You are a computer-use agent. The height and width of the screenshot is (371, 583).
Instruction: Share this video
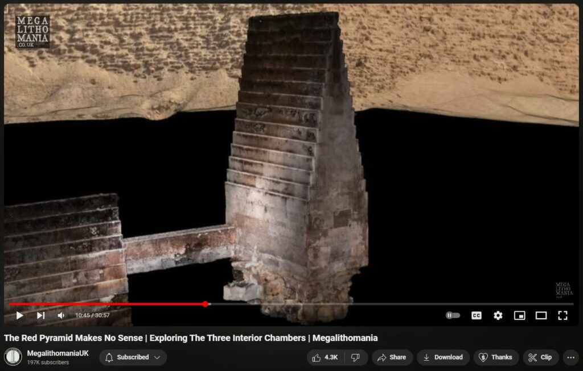point(392,357)
